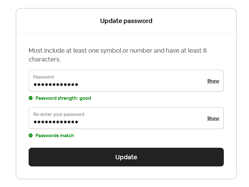Select the 'Passwords match' message
This screenshot has height=187, width=249.
pos(55,136)
